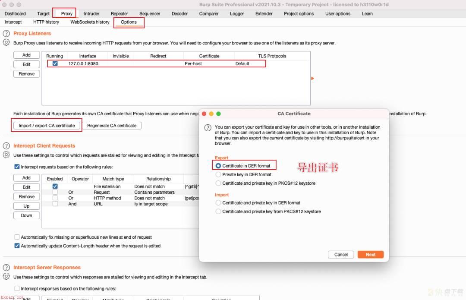Select Private key in DER format option
The width and height of the screenshot is (466, 300).
(x=218, y=174)
